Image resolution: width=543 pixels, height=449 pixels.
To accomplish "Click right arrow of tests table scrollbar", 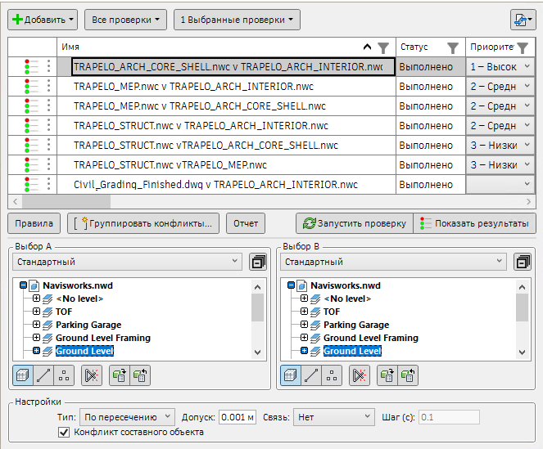I will click(528, 202).
